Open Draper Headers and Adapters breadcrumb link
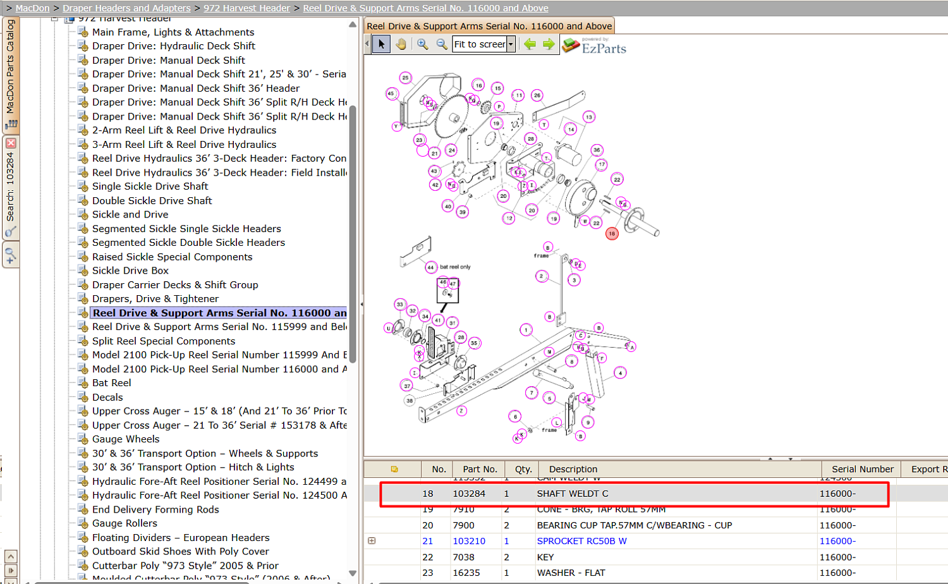The width and height of the screenshot is (948, 584). tap(126, 8)
